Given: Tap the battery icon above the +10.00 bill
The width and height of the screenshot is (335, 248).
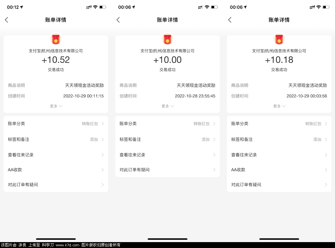Looking at the screenshot, I should click(215, 7).
